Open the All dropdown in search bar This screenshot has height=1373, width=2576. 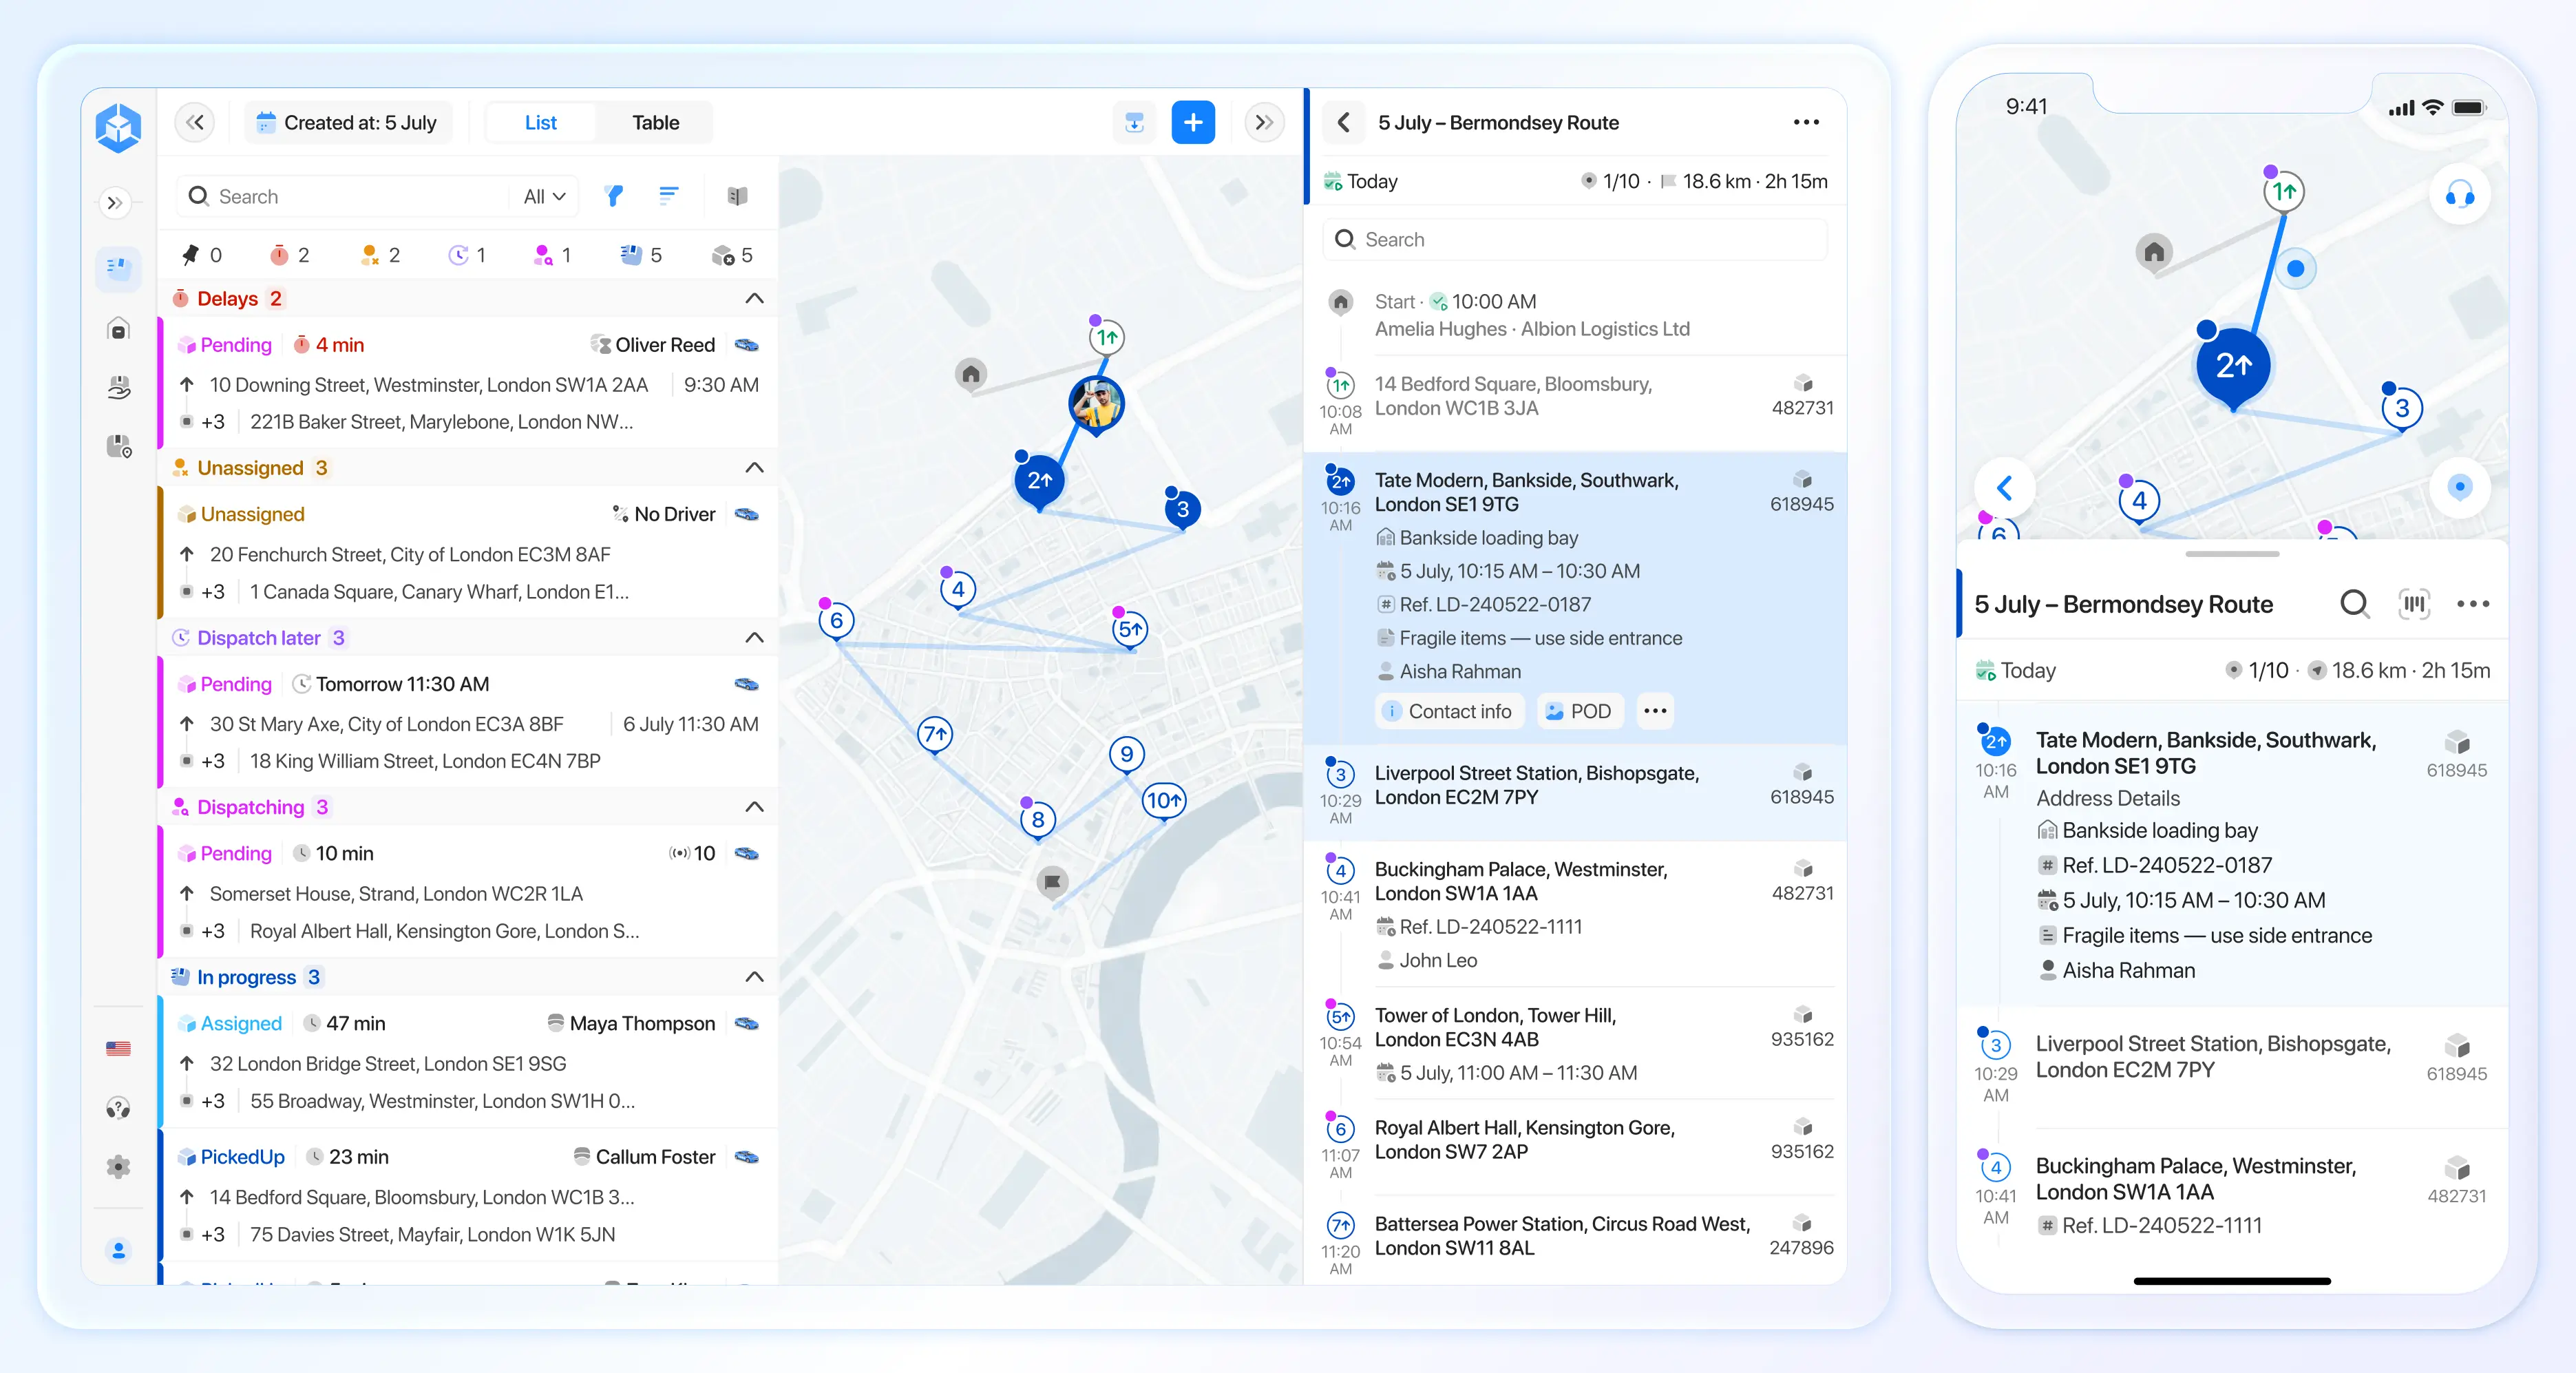[x=544, y=196]
